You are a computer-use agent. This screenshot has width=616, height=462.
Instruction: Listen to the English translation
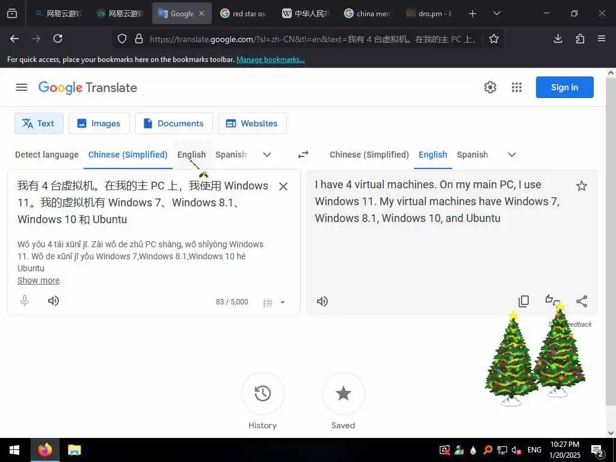pos(322,301)
